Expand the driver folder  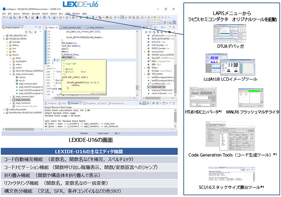tap(10, 58)
